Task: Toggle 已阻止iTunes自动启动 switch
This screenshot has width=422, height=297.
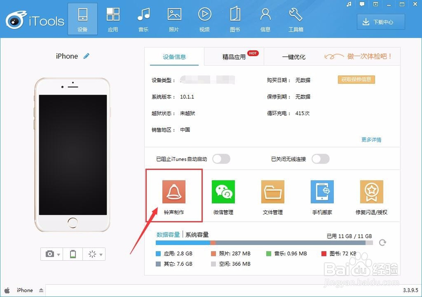Action: 221,159
